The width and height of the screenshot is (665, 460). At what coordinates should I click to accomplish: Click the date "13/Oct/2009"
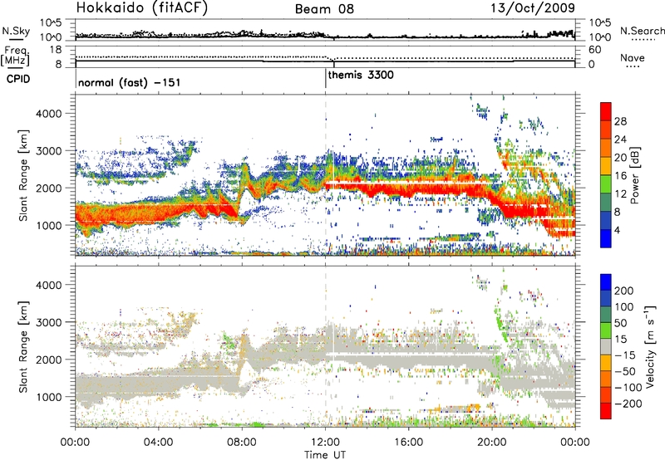click(x=533, y=8)
